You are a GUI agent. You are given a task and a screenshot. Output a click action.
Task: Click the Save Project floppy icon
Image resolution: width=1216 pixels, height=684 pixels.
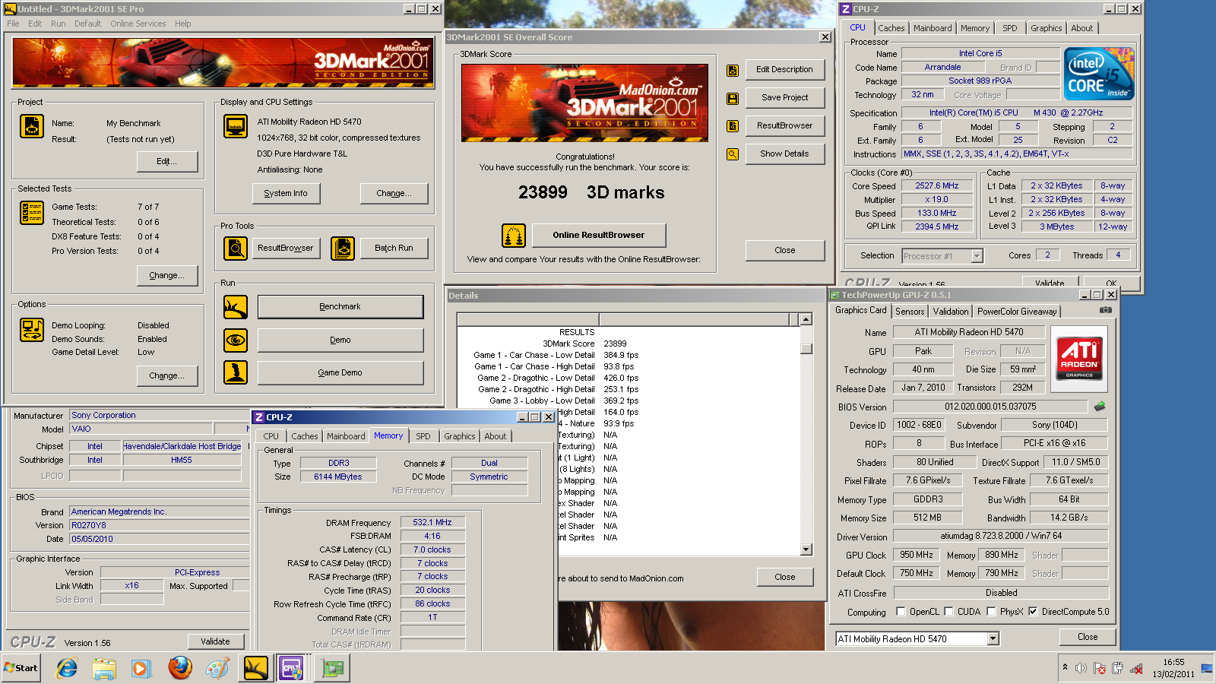point(733,98)
